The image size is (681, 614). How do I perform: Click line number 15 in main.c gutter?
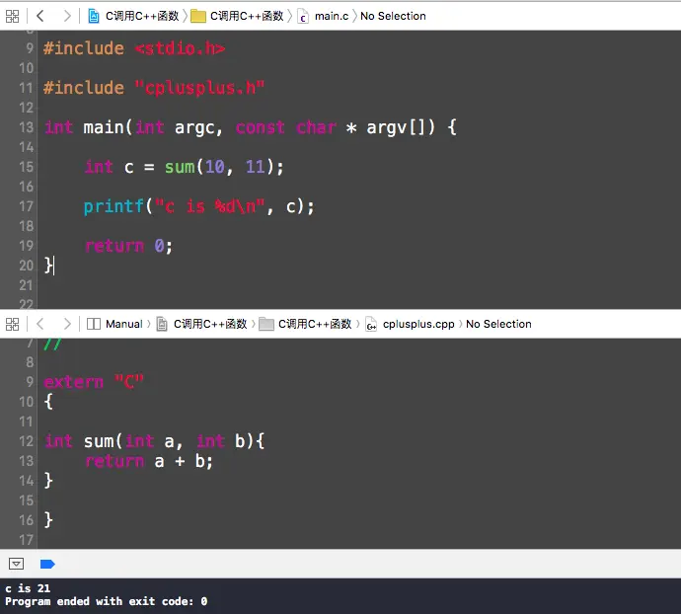click(x=26, y=167)
